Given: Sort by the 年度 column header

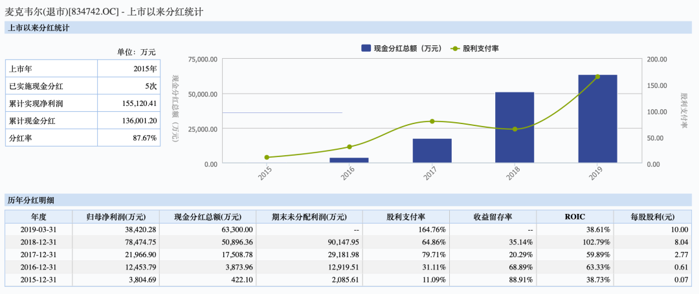Looking at the screenshot, I should (x=39, y=217).
